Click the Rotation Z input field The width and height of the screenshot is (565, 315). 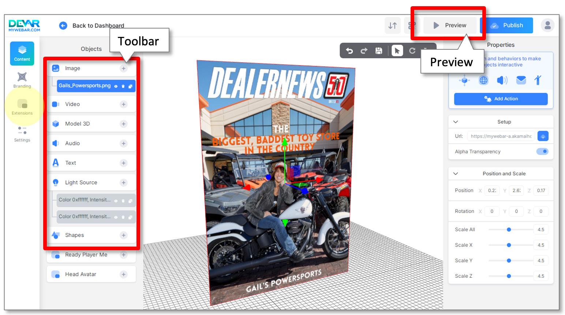[x=541, y=211]
